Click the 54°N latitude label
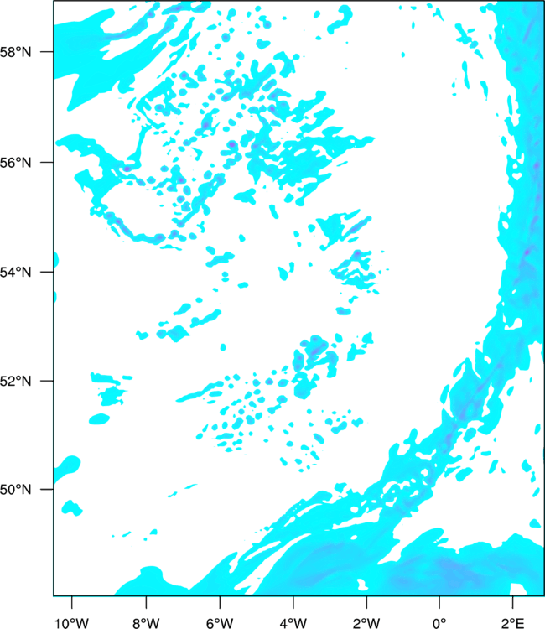Viewport: 545px width, 629px height. [x=15, y=272]
